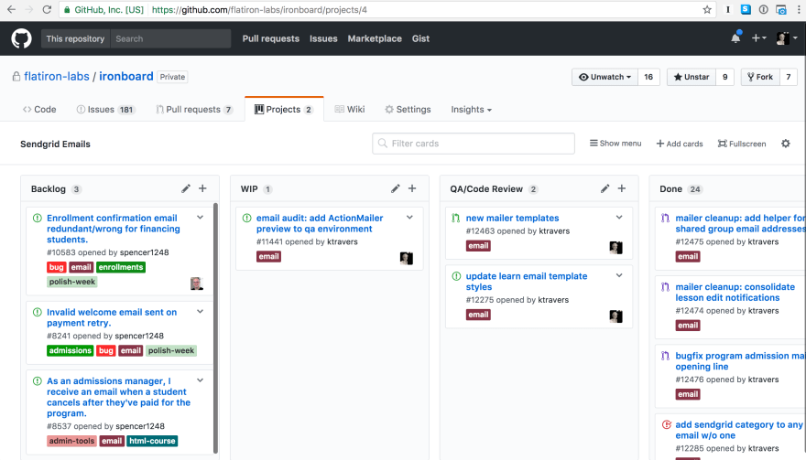Open the Chrome three-dots menu
Screen dimensions: 806x460
pos(799,9)
